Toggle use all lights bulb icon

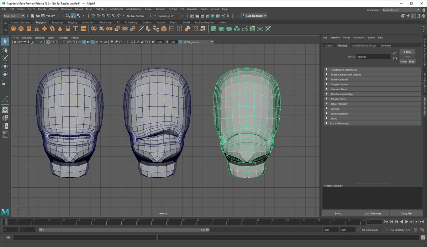[101, 42]
